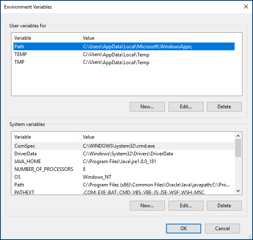Select the JAVA_HOME system variable
253x240 pixels.
coord(124,161)
